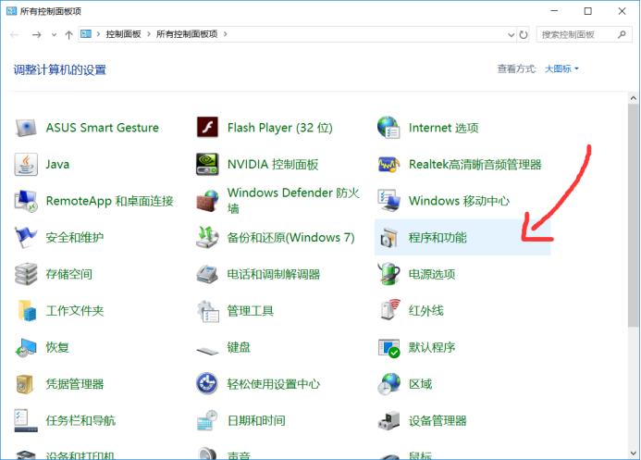Click the scrollbar up arrow
Viewport: 641px width, 460px height.
(x=634, y=98)
